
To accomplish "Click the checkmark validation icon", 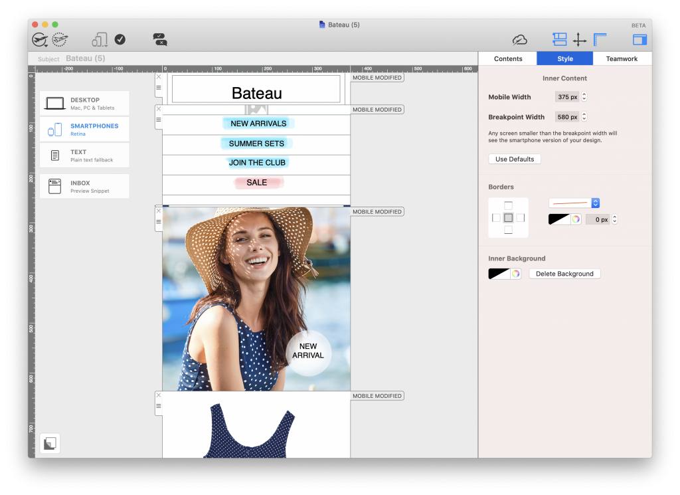I will [120, 40].
